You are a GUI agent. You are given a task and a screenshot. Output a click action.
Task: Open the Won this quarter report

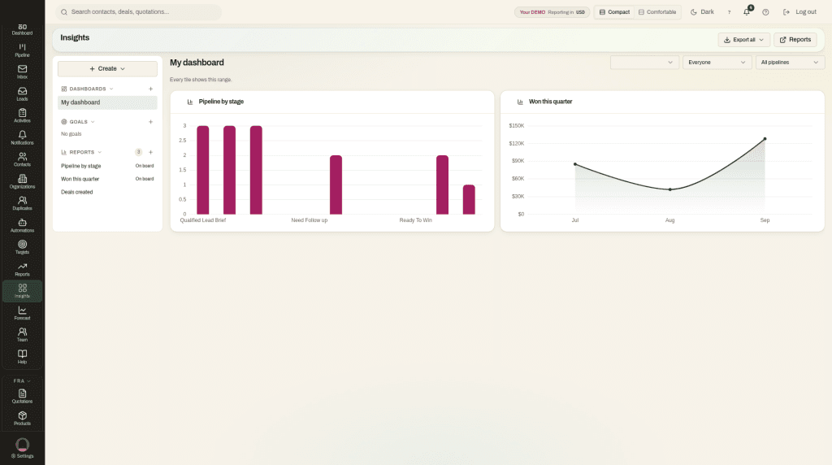tap(107, 179)
